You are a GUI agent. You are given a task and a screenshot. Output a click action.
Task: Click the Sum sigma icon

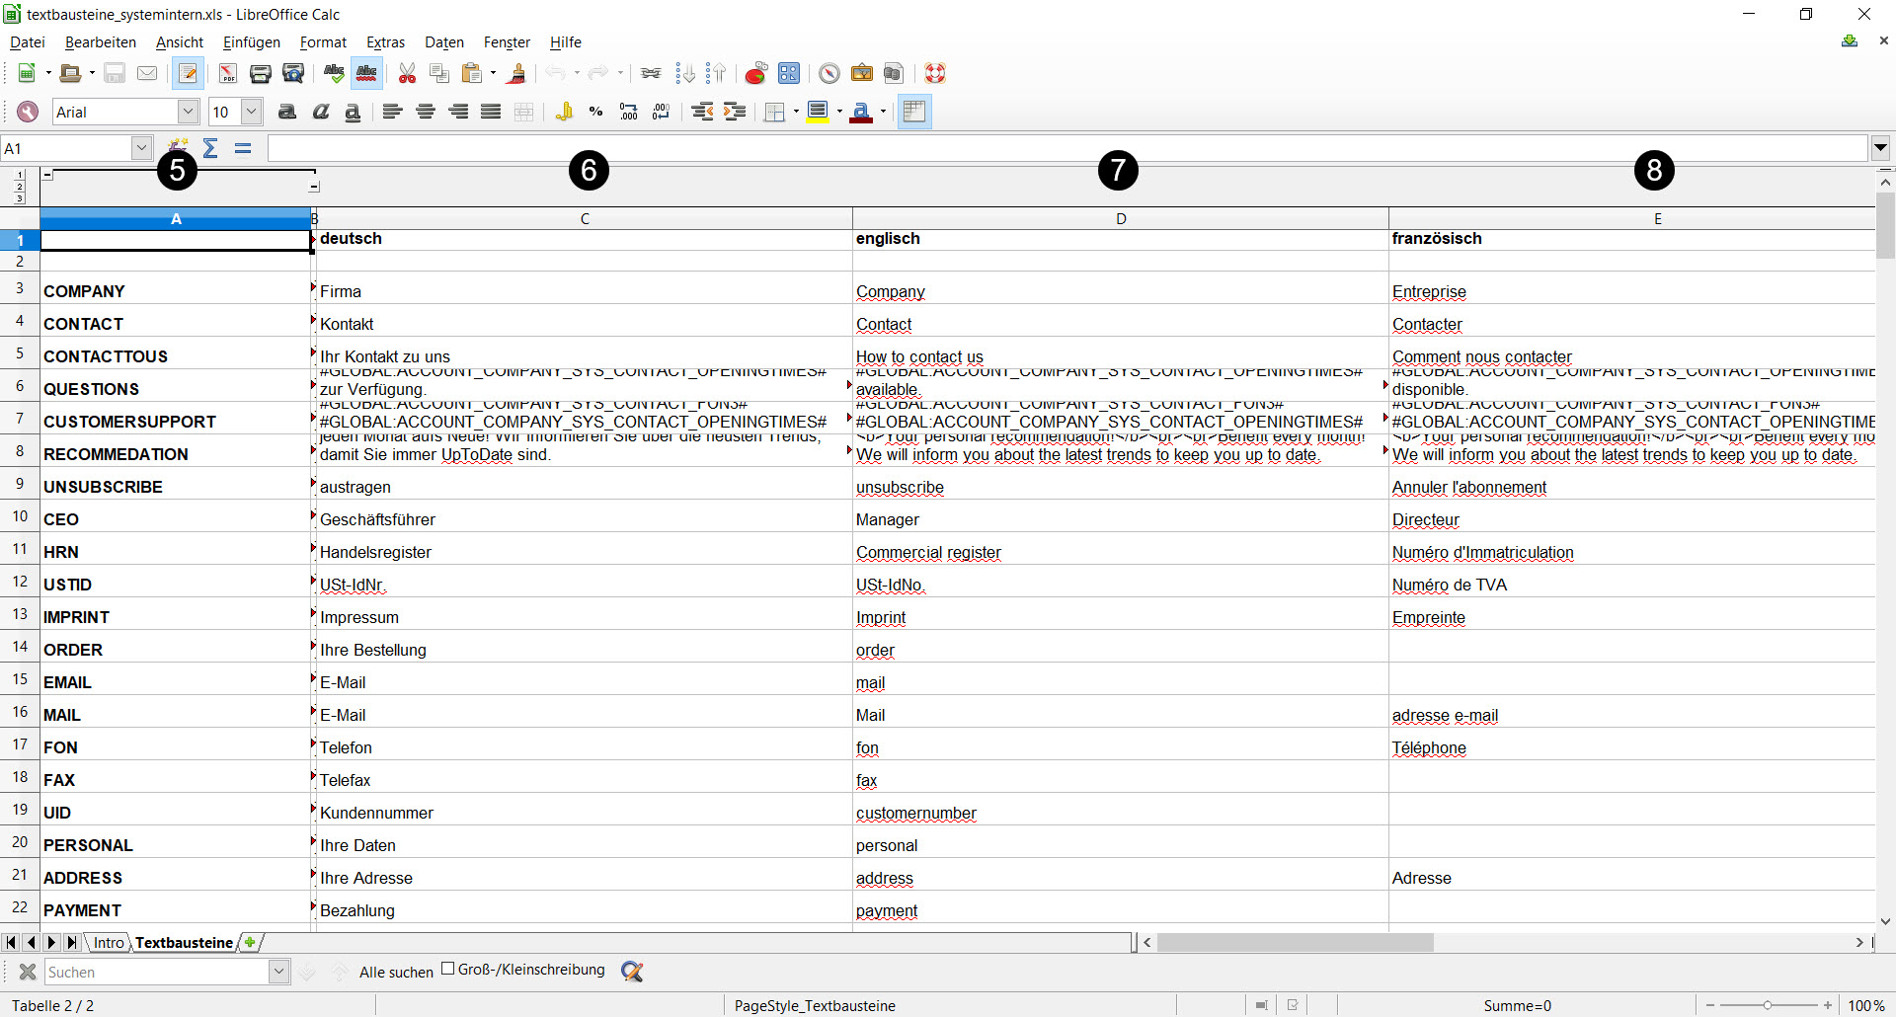coord(210,148)
